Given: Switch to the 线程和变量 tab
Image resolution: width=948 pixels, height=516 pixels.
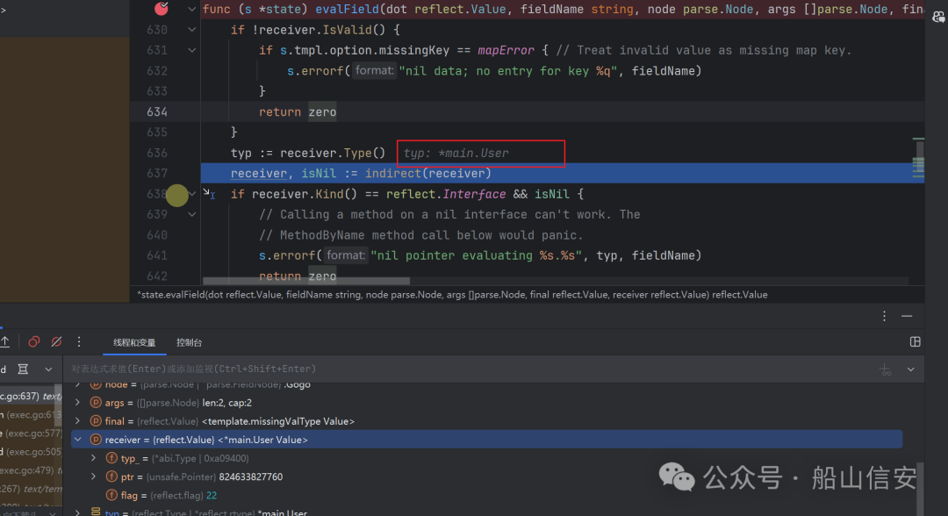Looking at the screenshot, I should tap(134, 342).
